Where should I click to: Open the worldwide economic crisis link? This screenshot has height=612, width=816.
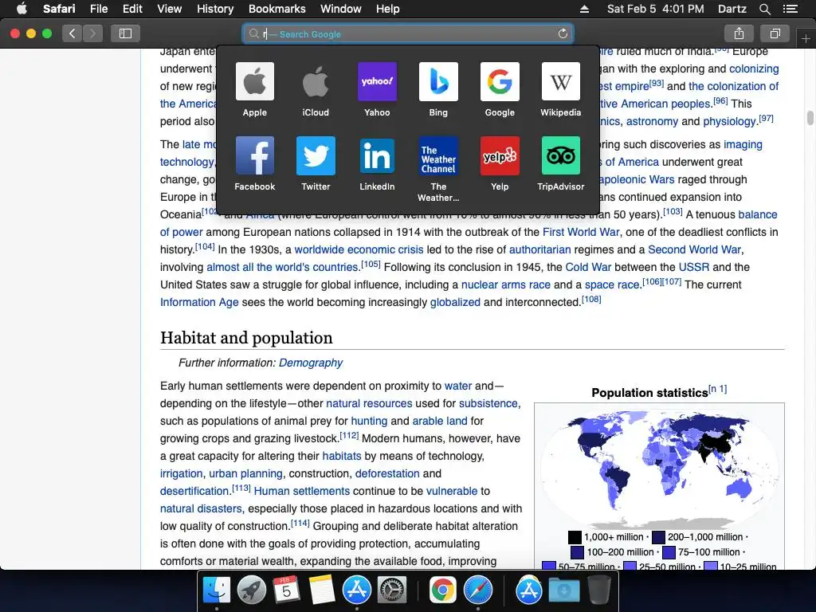click(359, 249)
